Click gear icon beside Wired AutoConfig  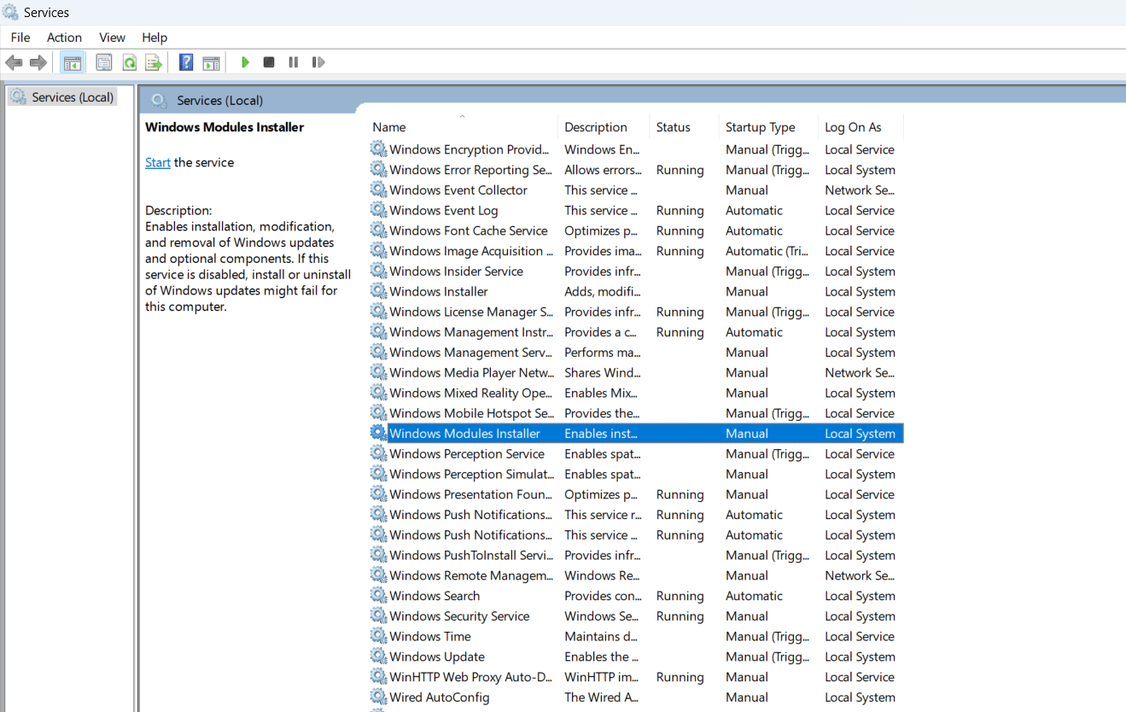(x=378, y=697)
